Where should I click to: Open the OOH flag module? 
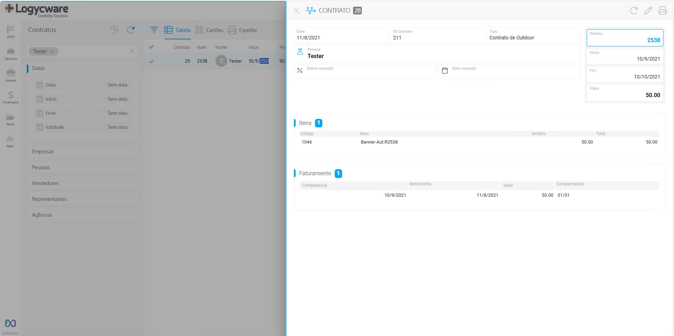coord(11,32)
